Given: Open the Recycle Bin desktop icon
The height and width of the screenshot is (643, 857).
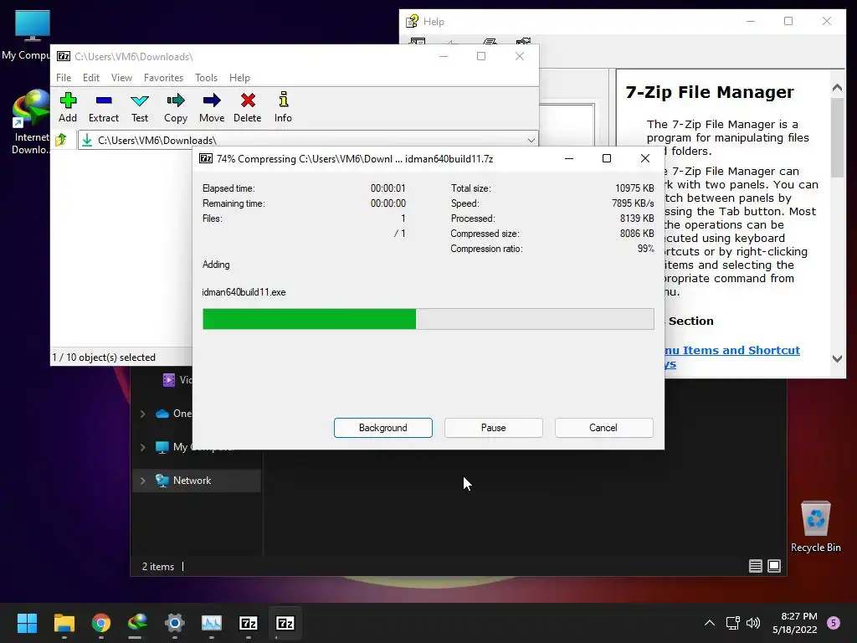Looking at the screenshot, I should [815, 527].
